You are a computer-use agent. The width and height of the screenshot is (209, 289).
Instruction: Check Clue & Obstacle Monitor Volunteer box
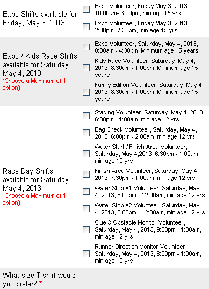87,229
